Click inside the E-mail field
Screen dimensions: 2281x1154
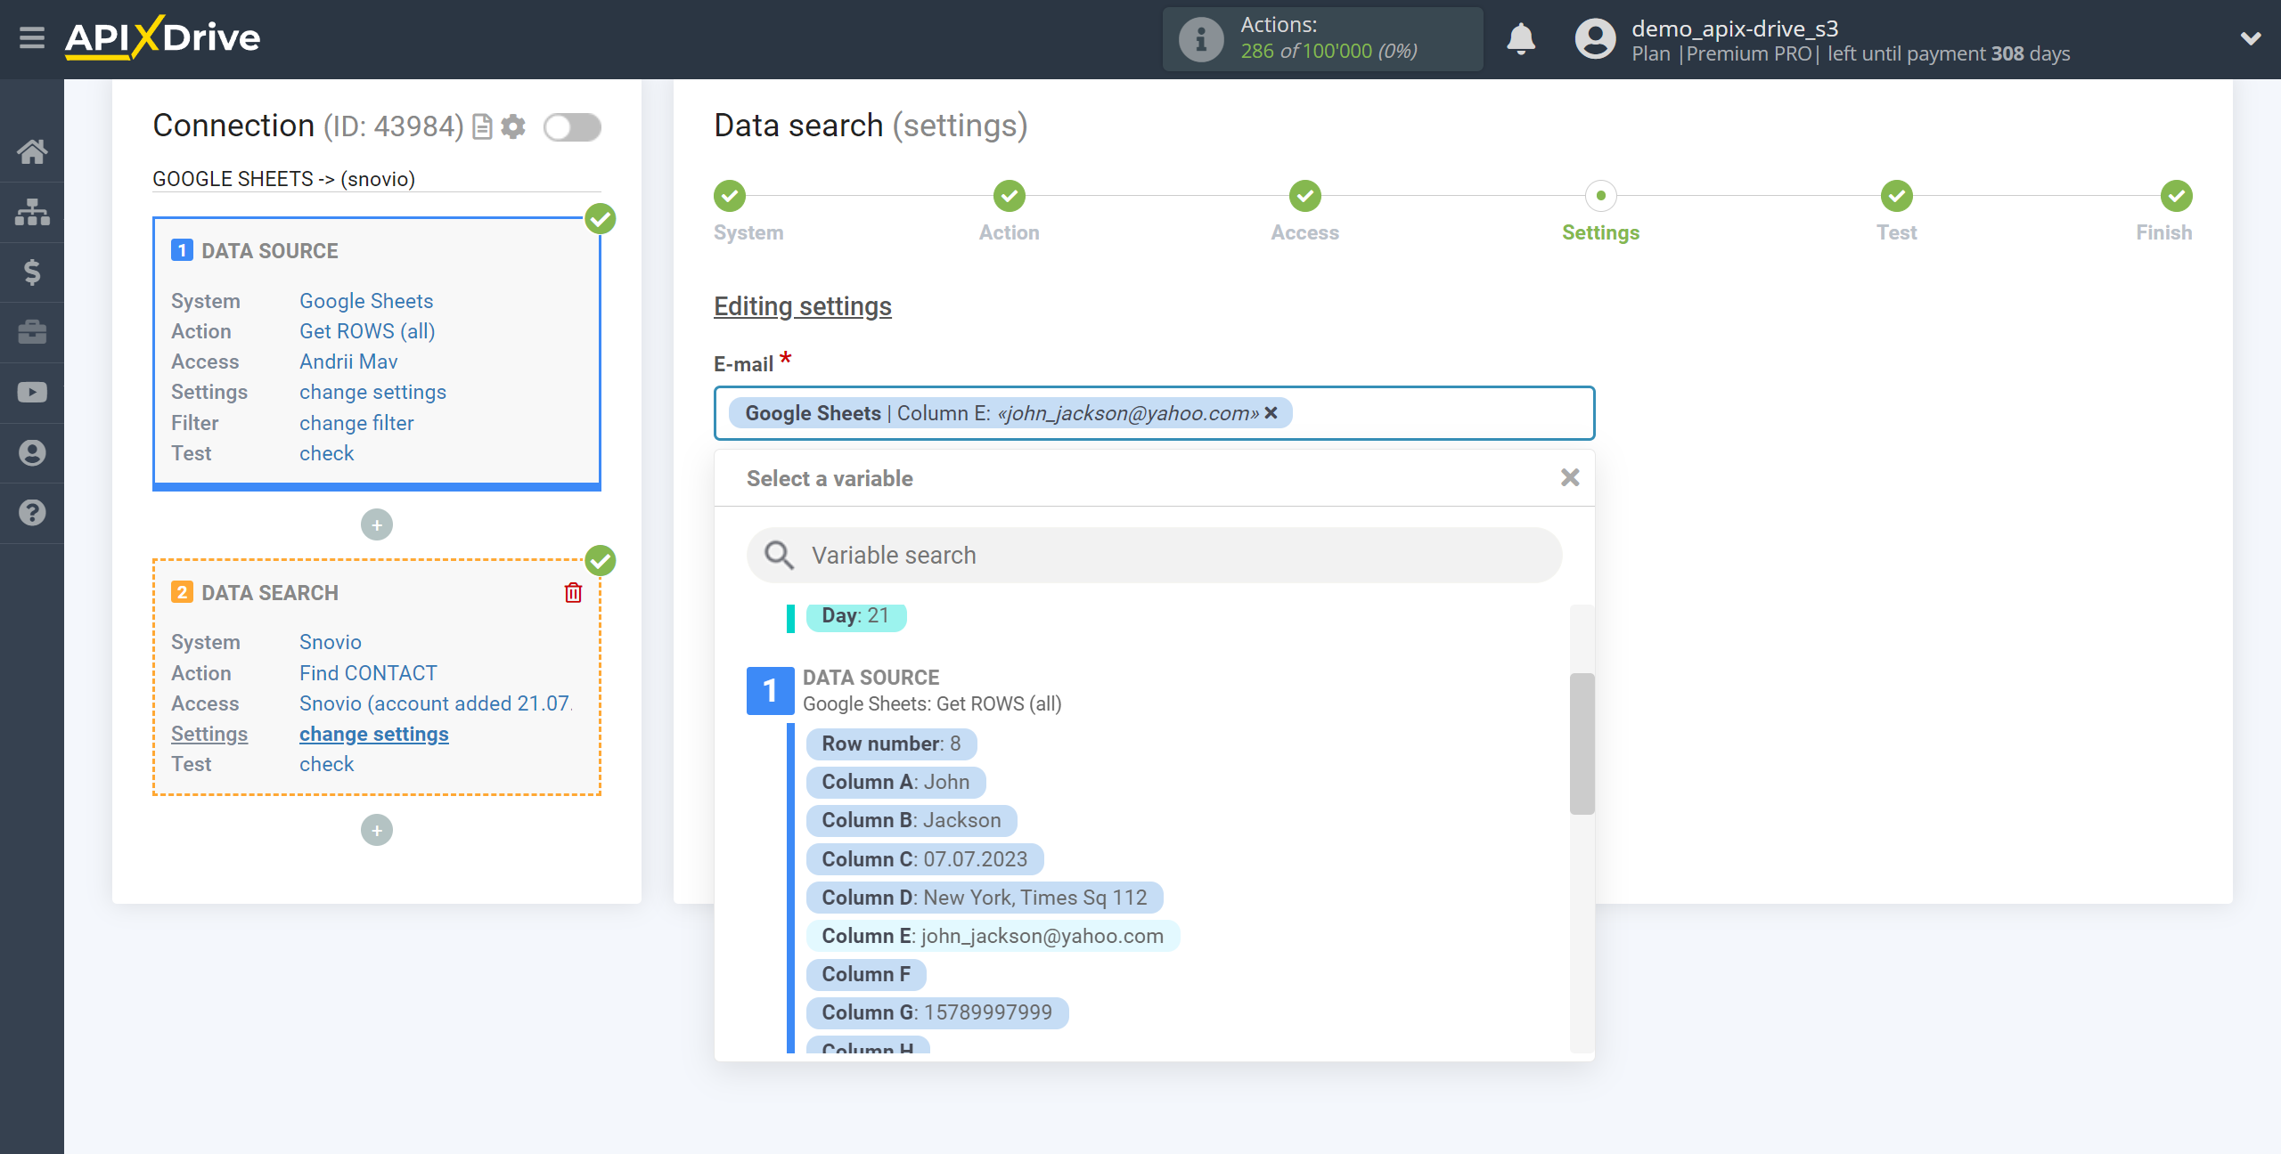point(1155,413)
